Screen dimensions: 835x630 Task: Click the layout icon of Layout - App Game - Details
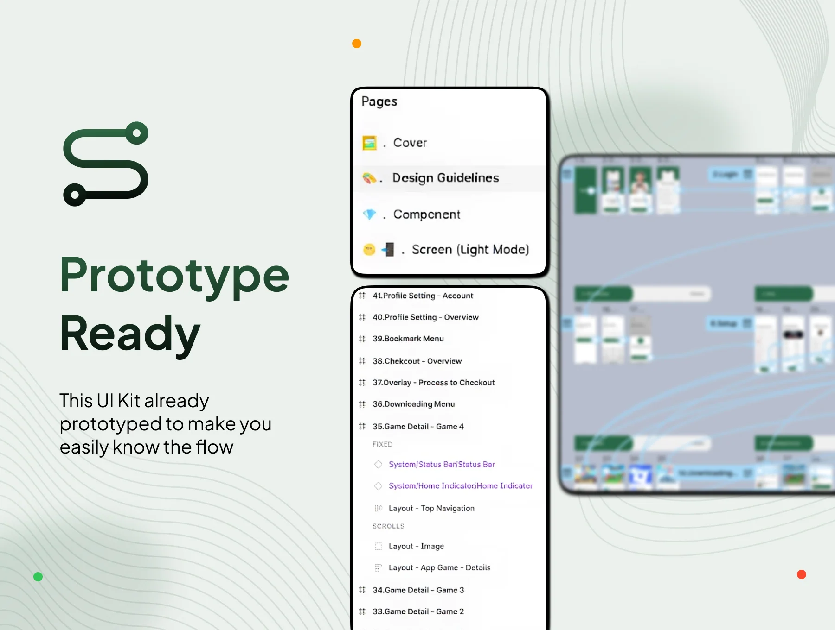coord(379,567)
